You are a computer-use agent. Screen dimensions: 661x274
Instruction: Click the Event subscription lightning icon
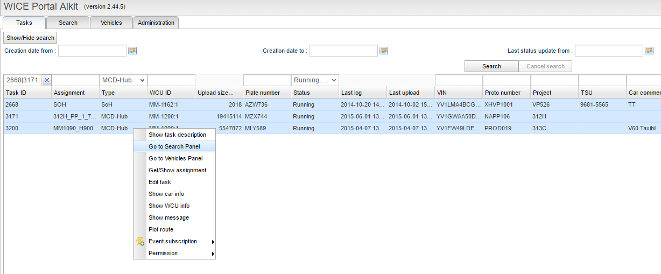tap(140, 242)
